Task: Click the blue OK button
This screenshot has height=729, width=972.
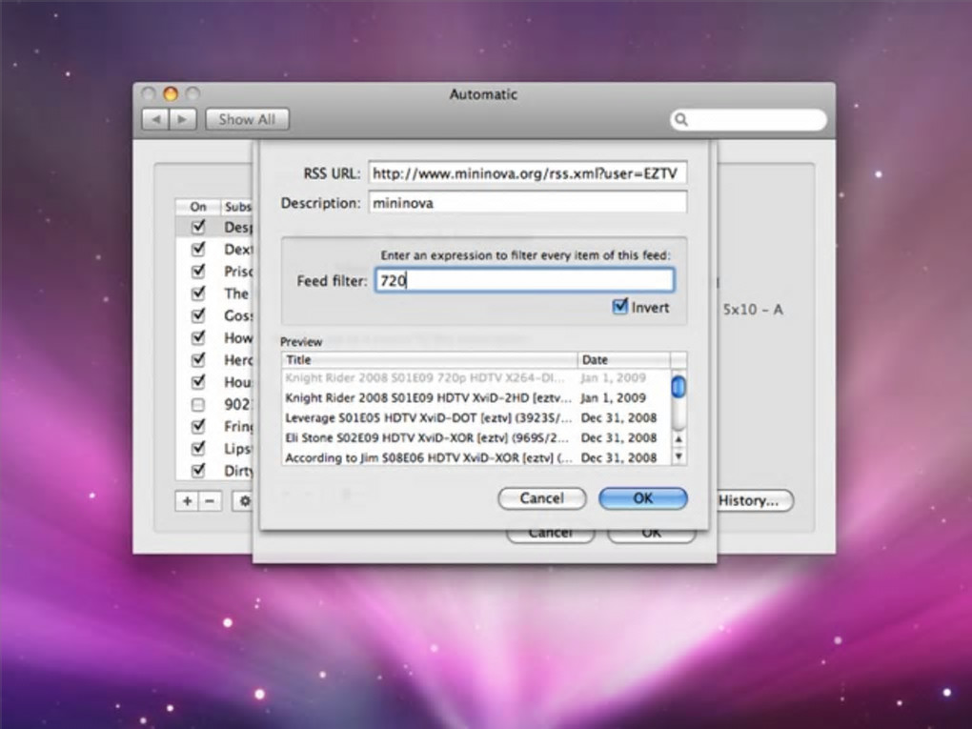Action: (643, 497)
